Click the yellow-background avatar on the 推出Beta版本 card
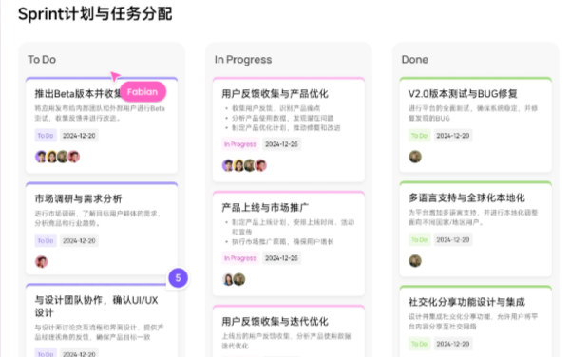571x357 pixels. (x=52, y=157)
